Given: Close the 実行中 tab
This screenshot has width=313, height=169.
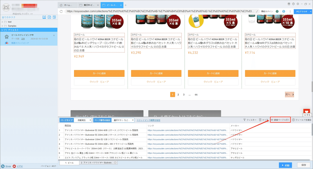Looking at the screenshot, I should (98, 5).
